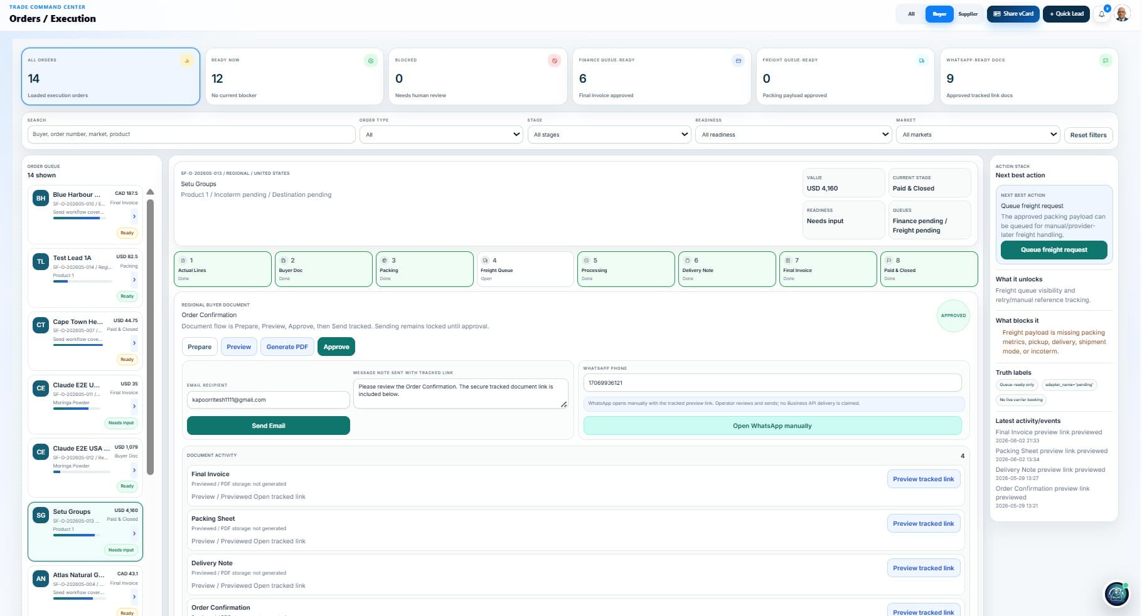Select the Actual Lines step 1
1142x616 pixels.
click(223, 269)
